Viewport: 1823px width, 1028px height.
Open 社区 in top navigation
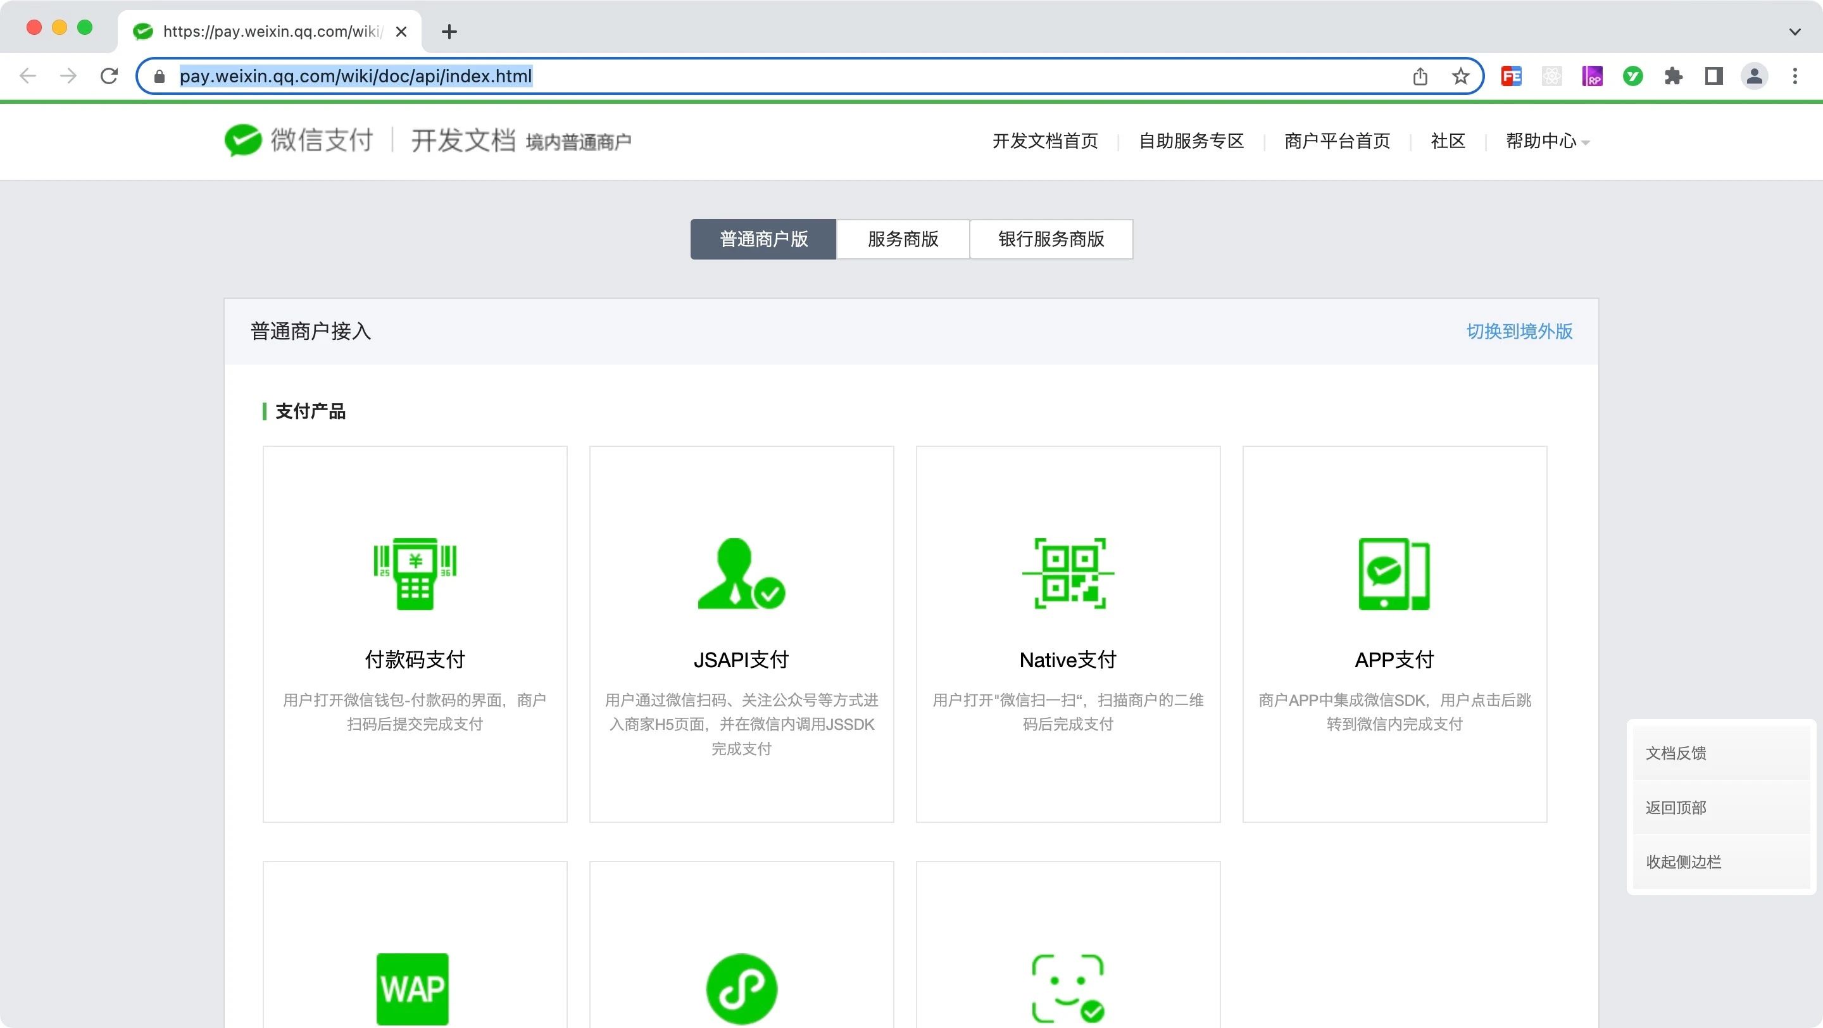point(1448,141)
